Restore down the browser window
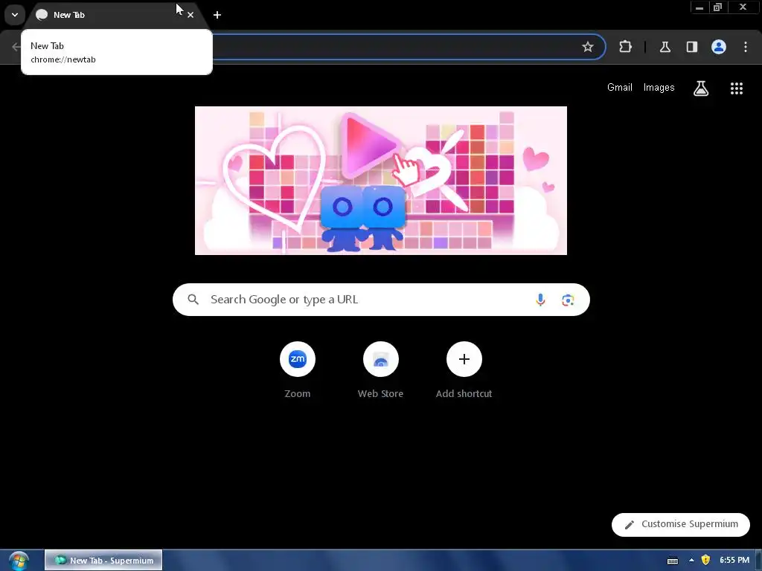 tap(718, 7)
